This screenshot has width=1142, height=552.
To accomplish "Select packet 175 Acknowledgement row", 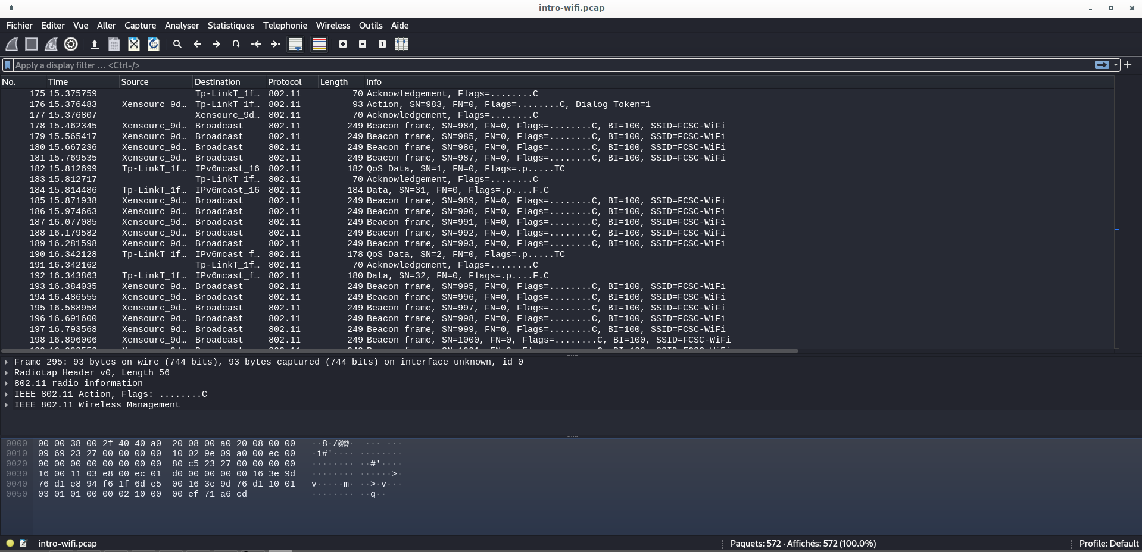I will pos(557,94).
